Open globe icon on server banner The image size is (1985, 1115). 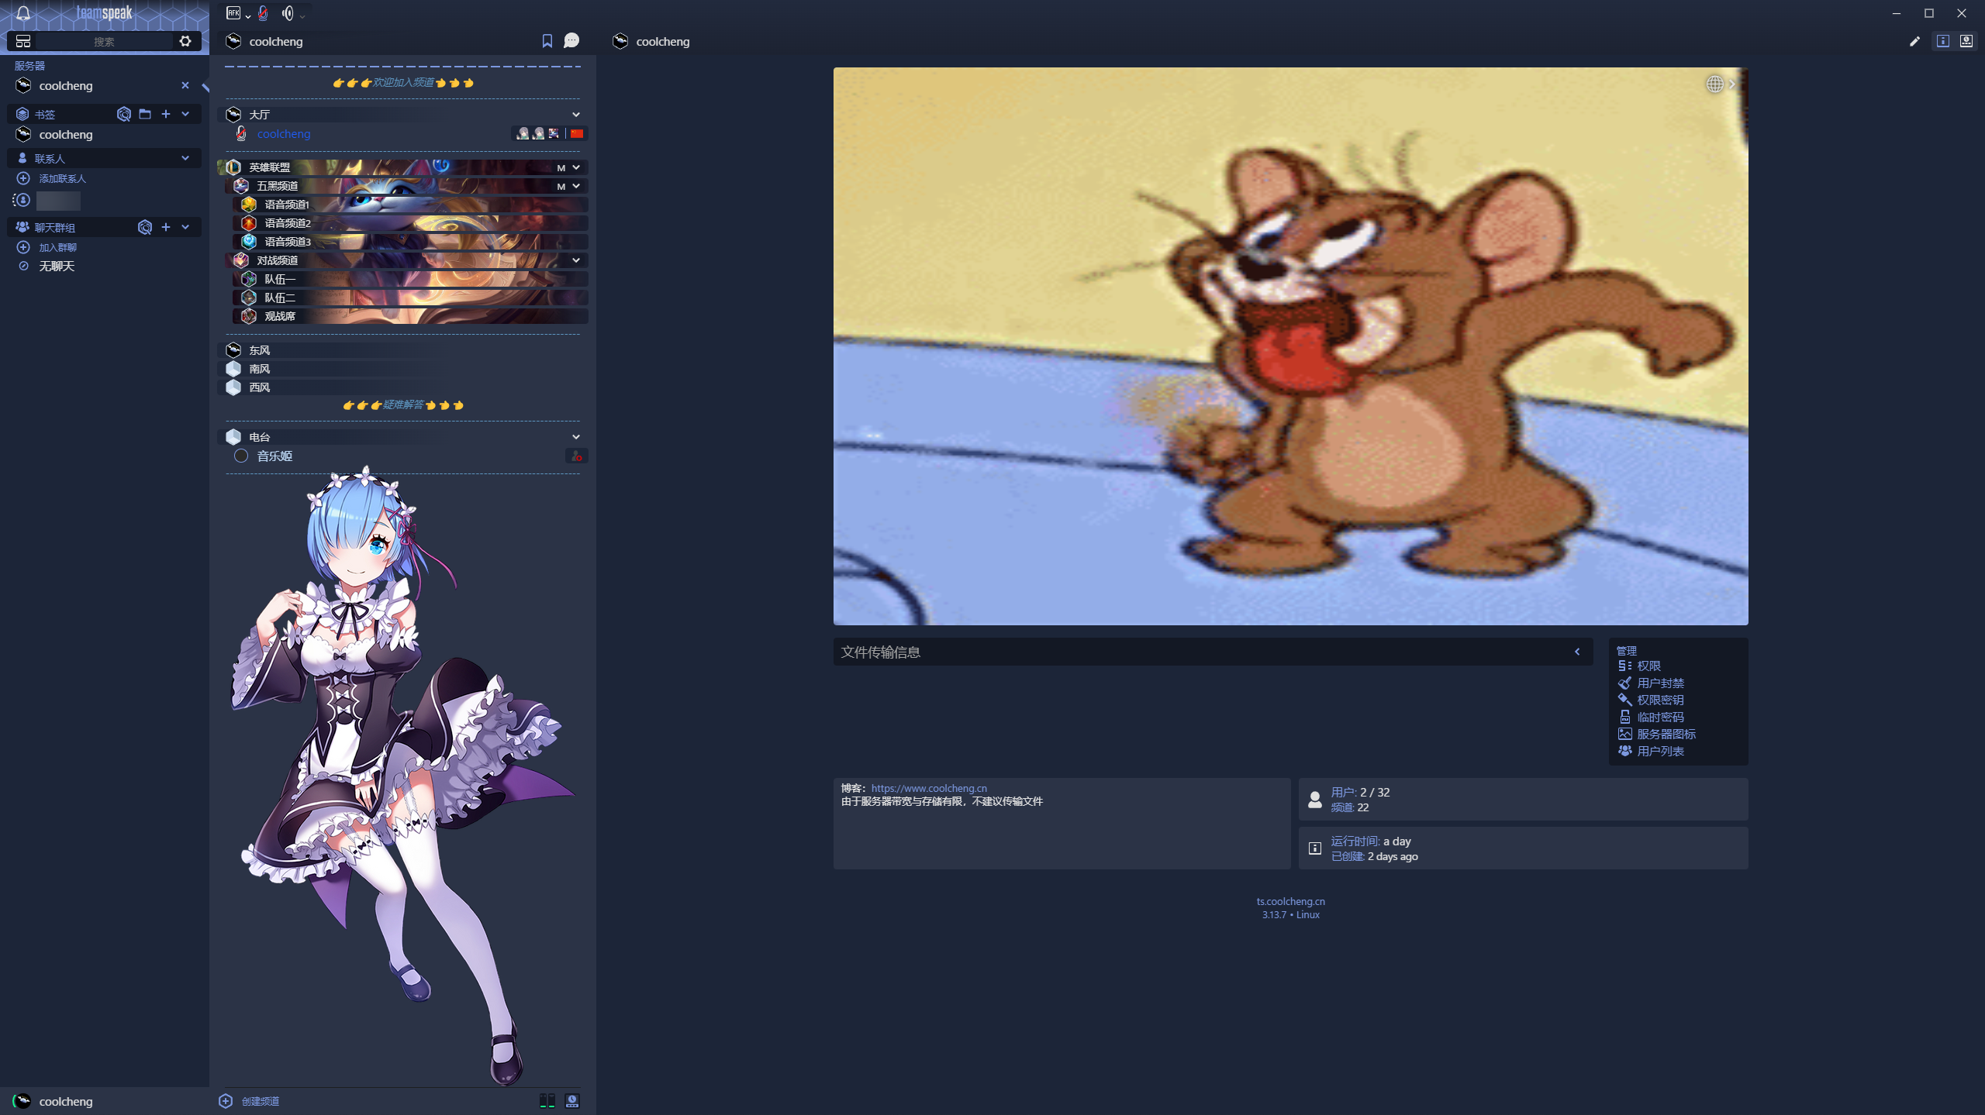coord(1714,84)
